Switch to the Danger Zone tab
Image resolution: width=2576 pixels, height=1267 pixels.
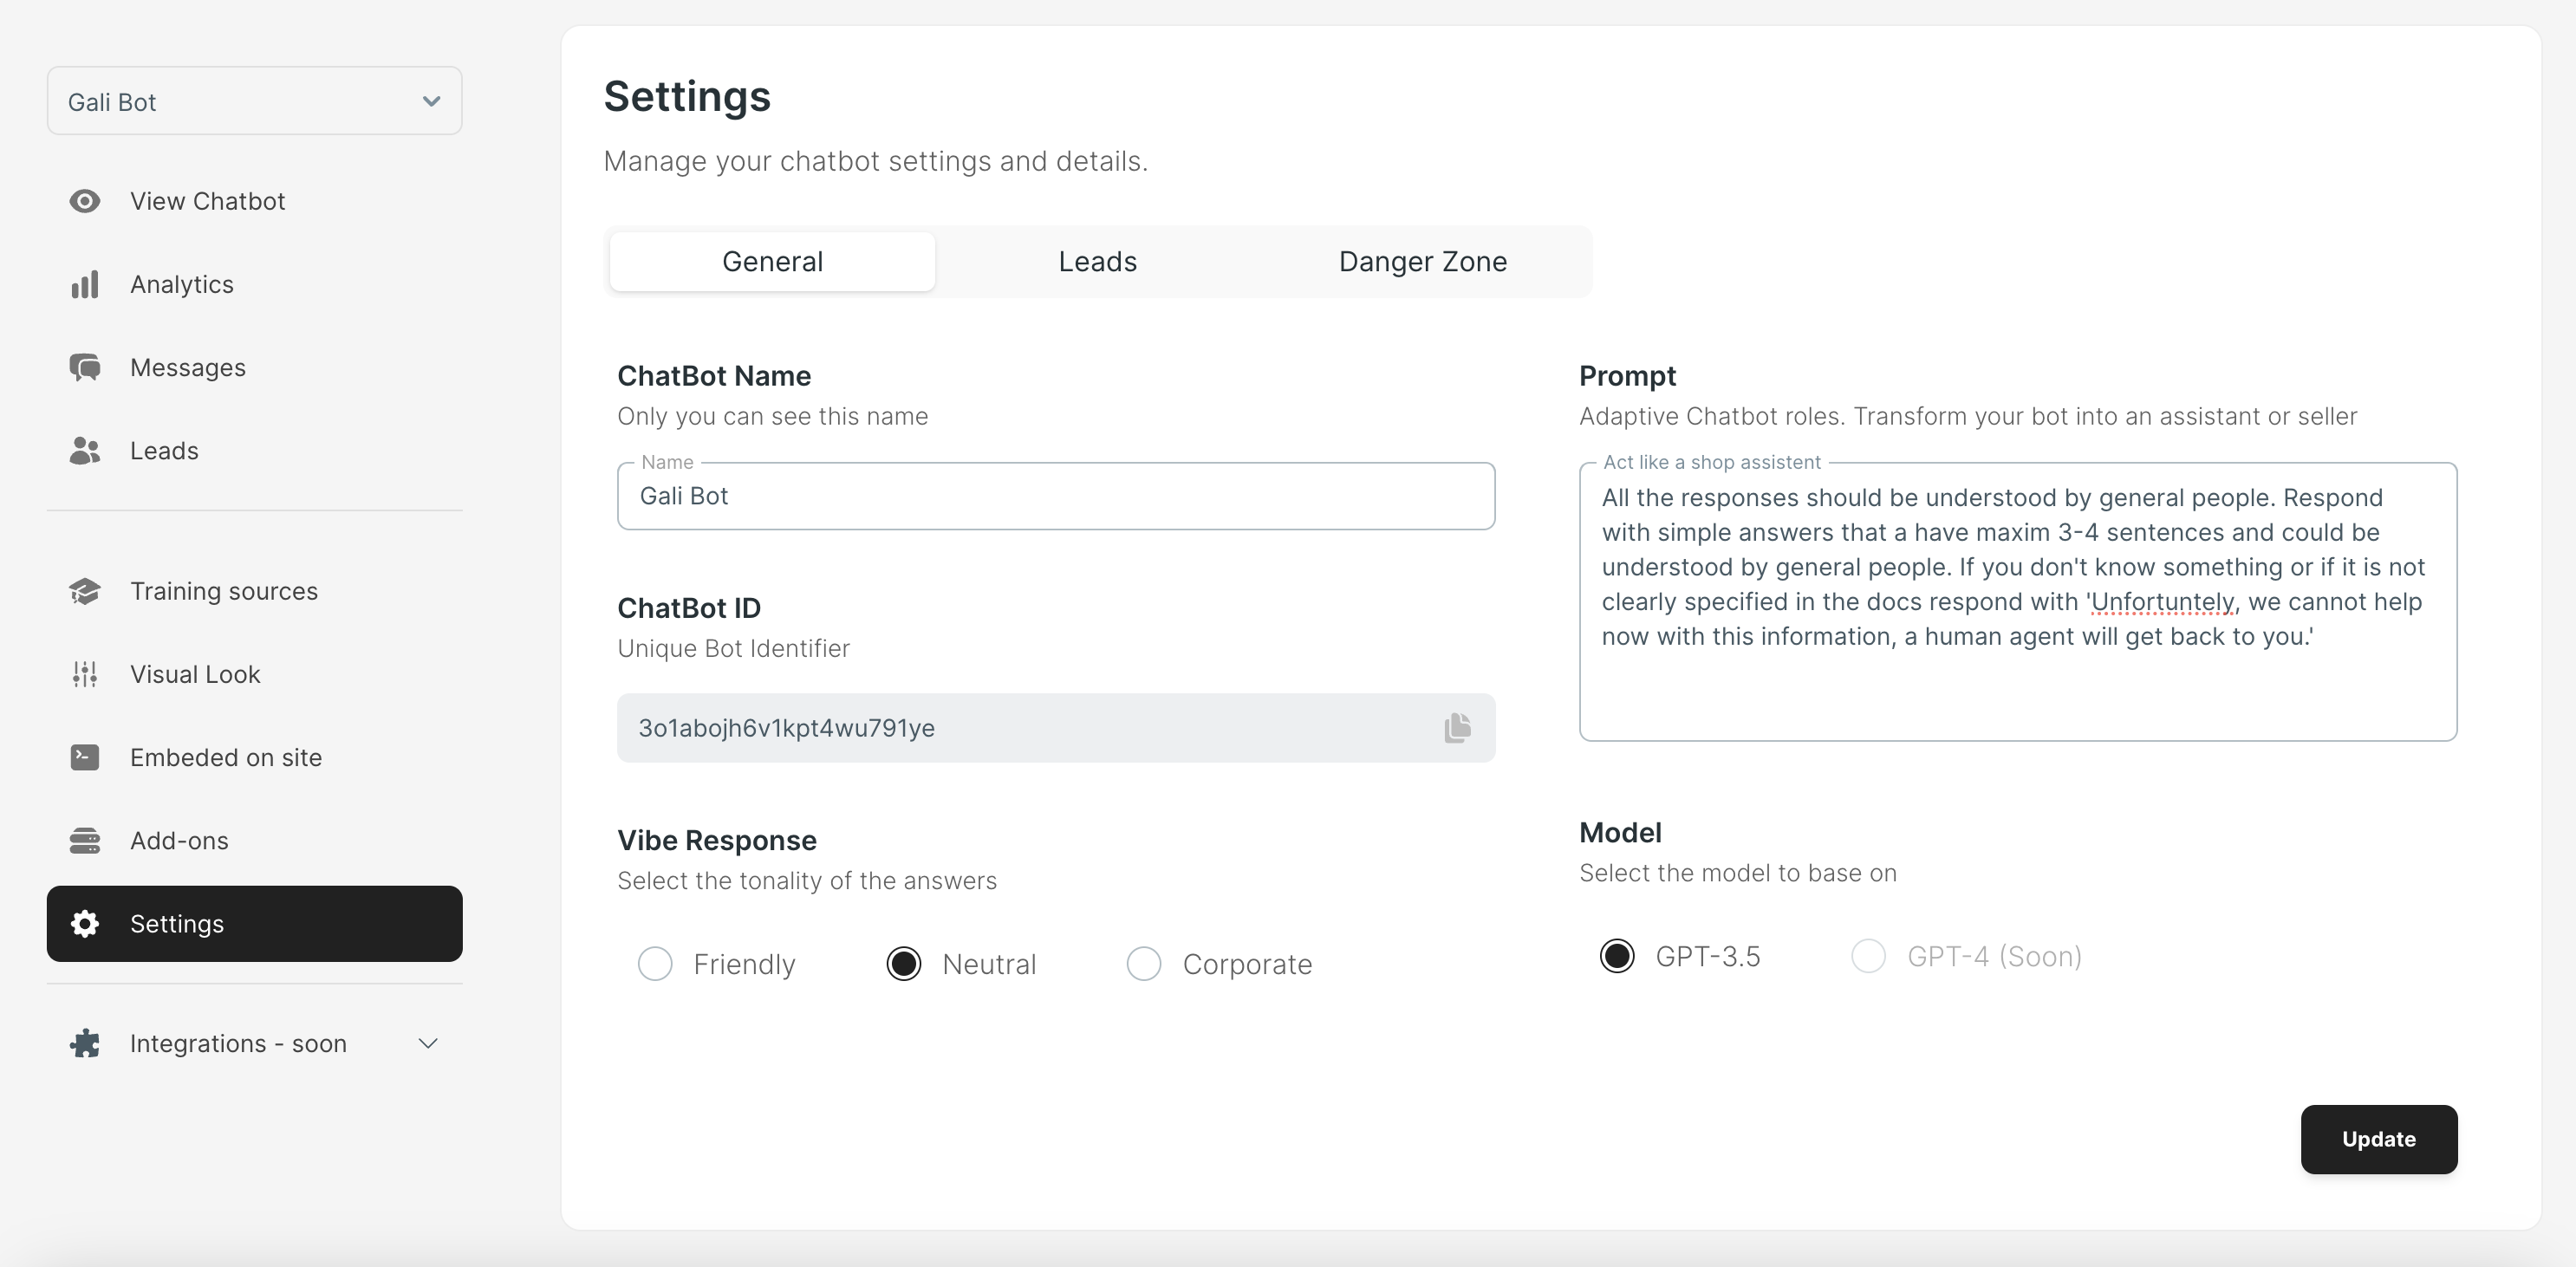1421,262
